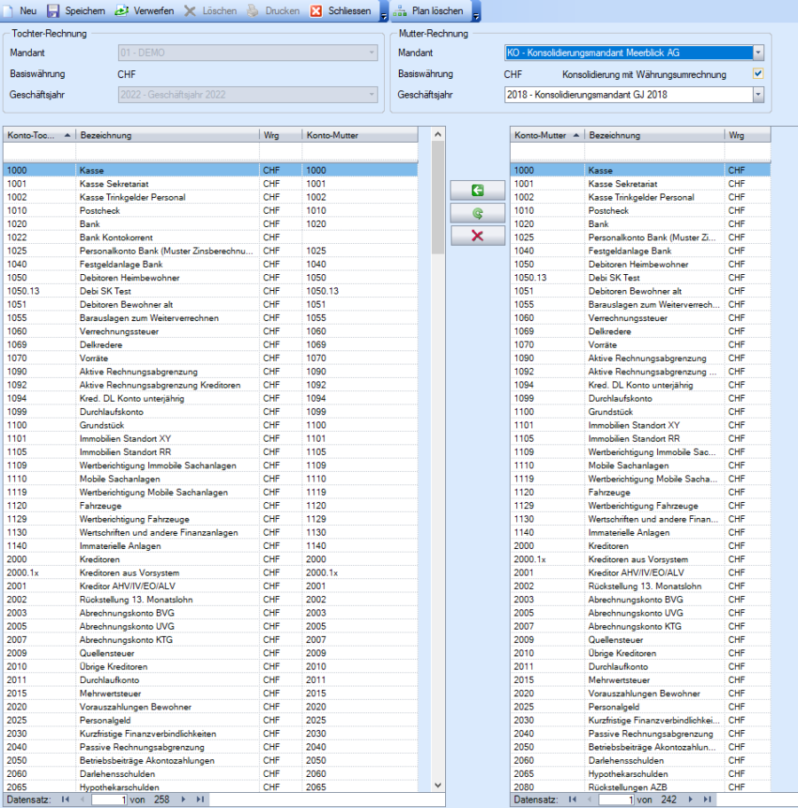Screen dimensions: 798x808
Task: Expand the toolbar overflow after Plan löschen
Action: [477, 12]
